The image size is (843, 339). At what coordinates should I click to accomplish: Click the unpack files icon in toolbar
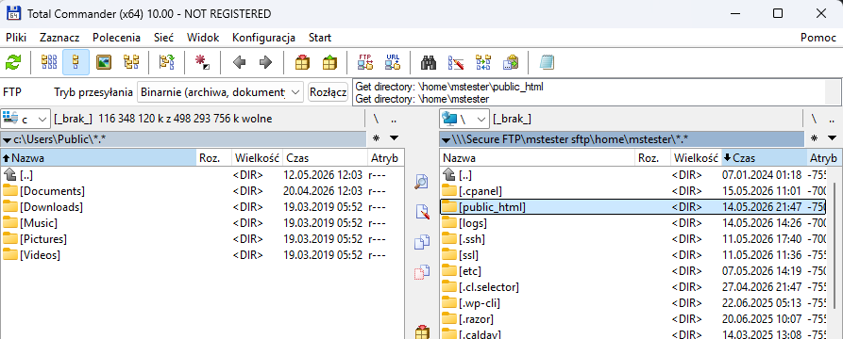[329, 62]
